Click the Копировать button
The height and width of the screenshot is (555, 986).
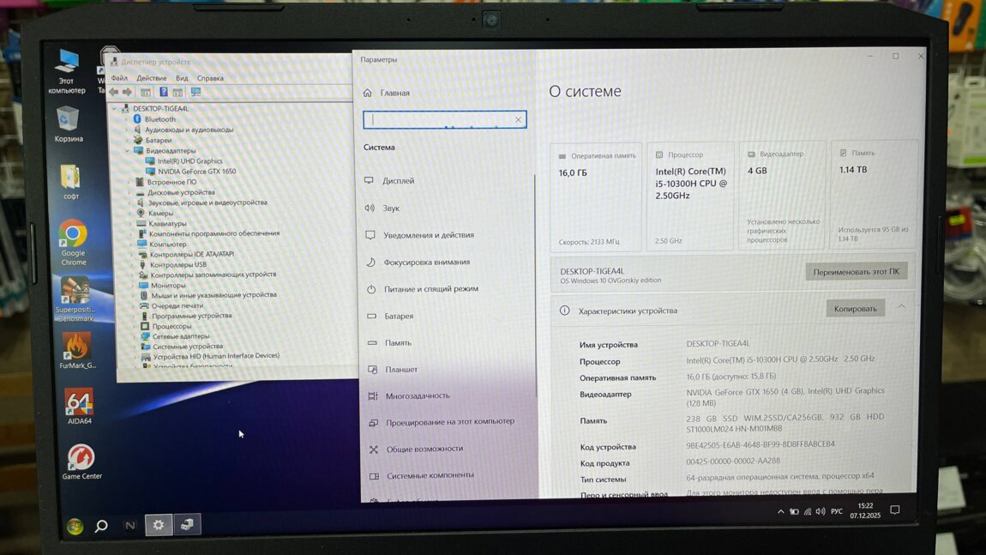coord(855,309)
